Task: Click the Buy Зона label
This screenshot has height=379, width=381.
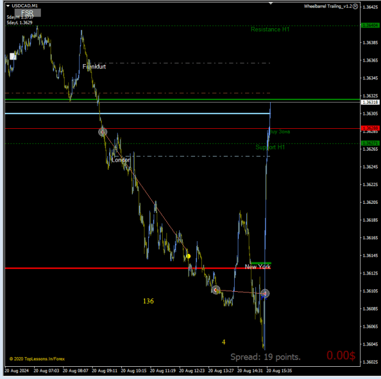Action: (280, 132)
